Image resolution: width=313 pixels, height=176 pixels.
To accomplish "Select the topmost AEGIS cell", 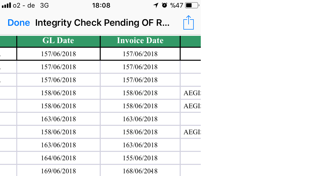I will coord(192,93).
